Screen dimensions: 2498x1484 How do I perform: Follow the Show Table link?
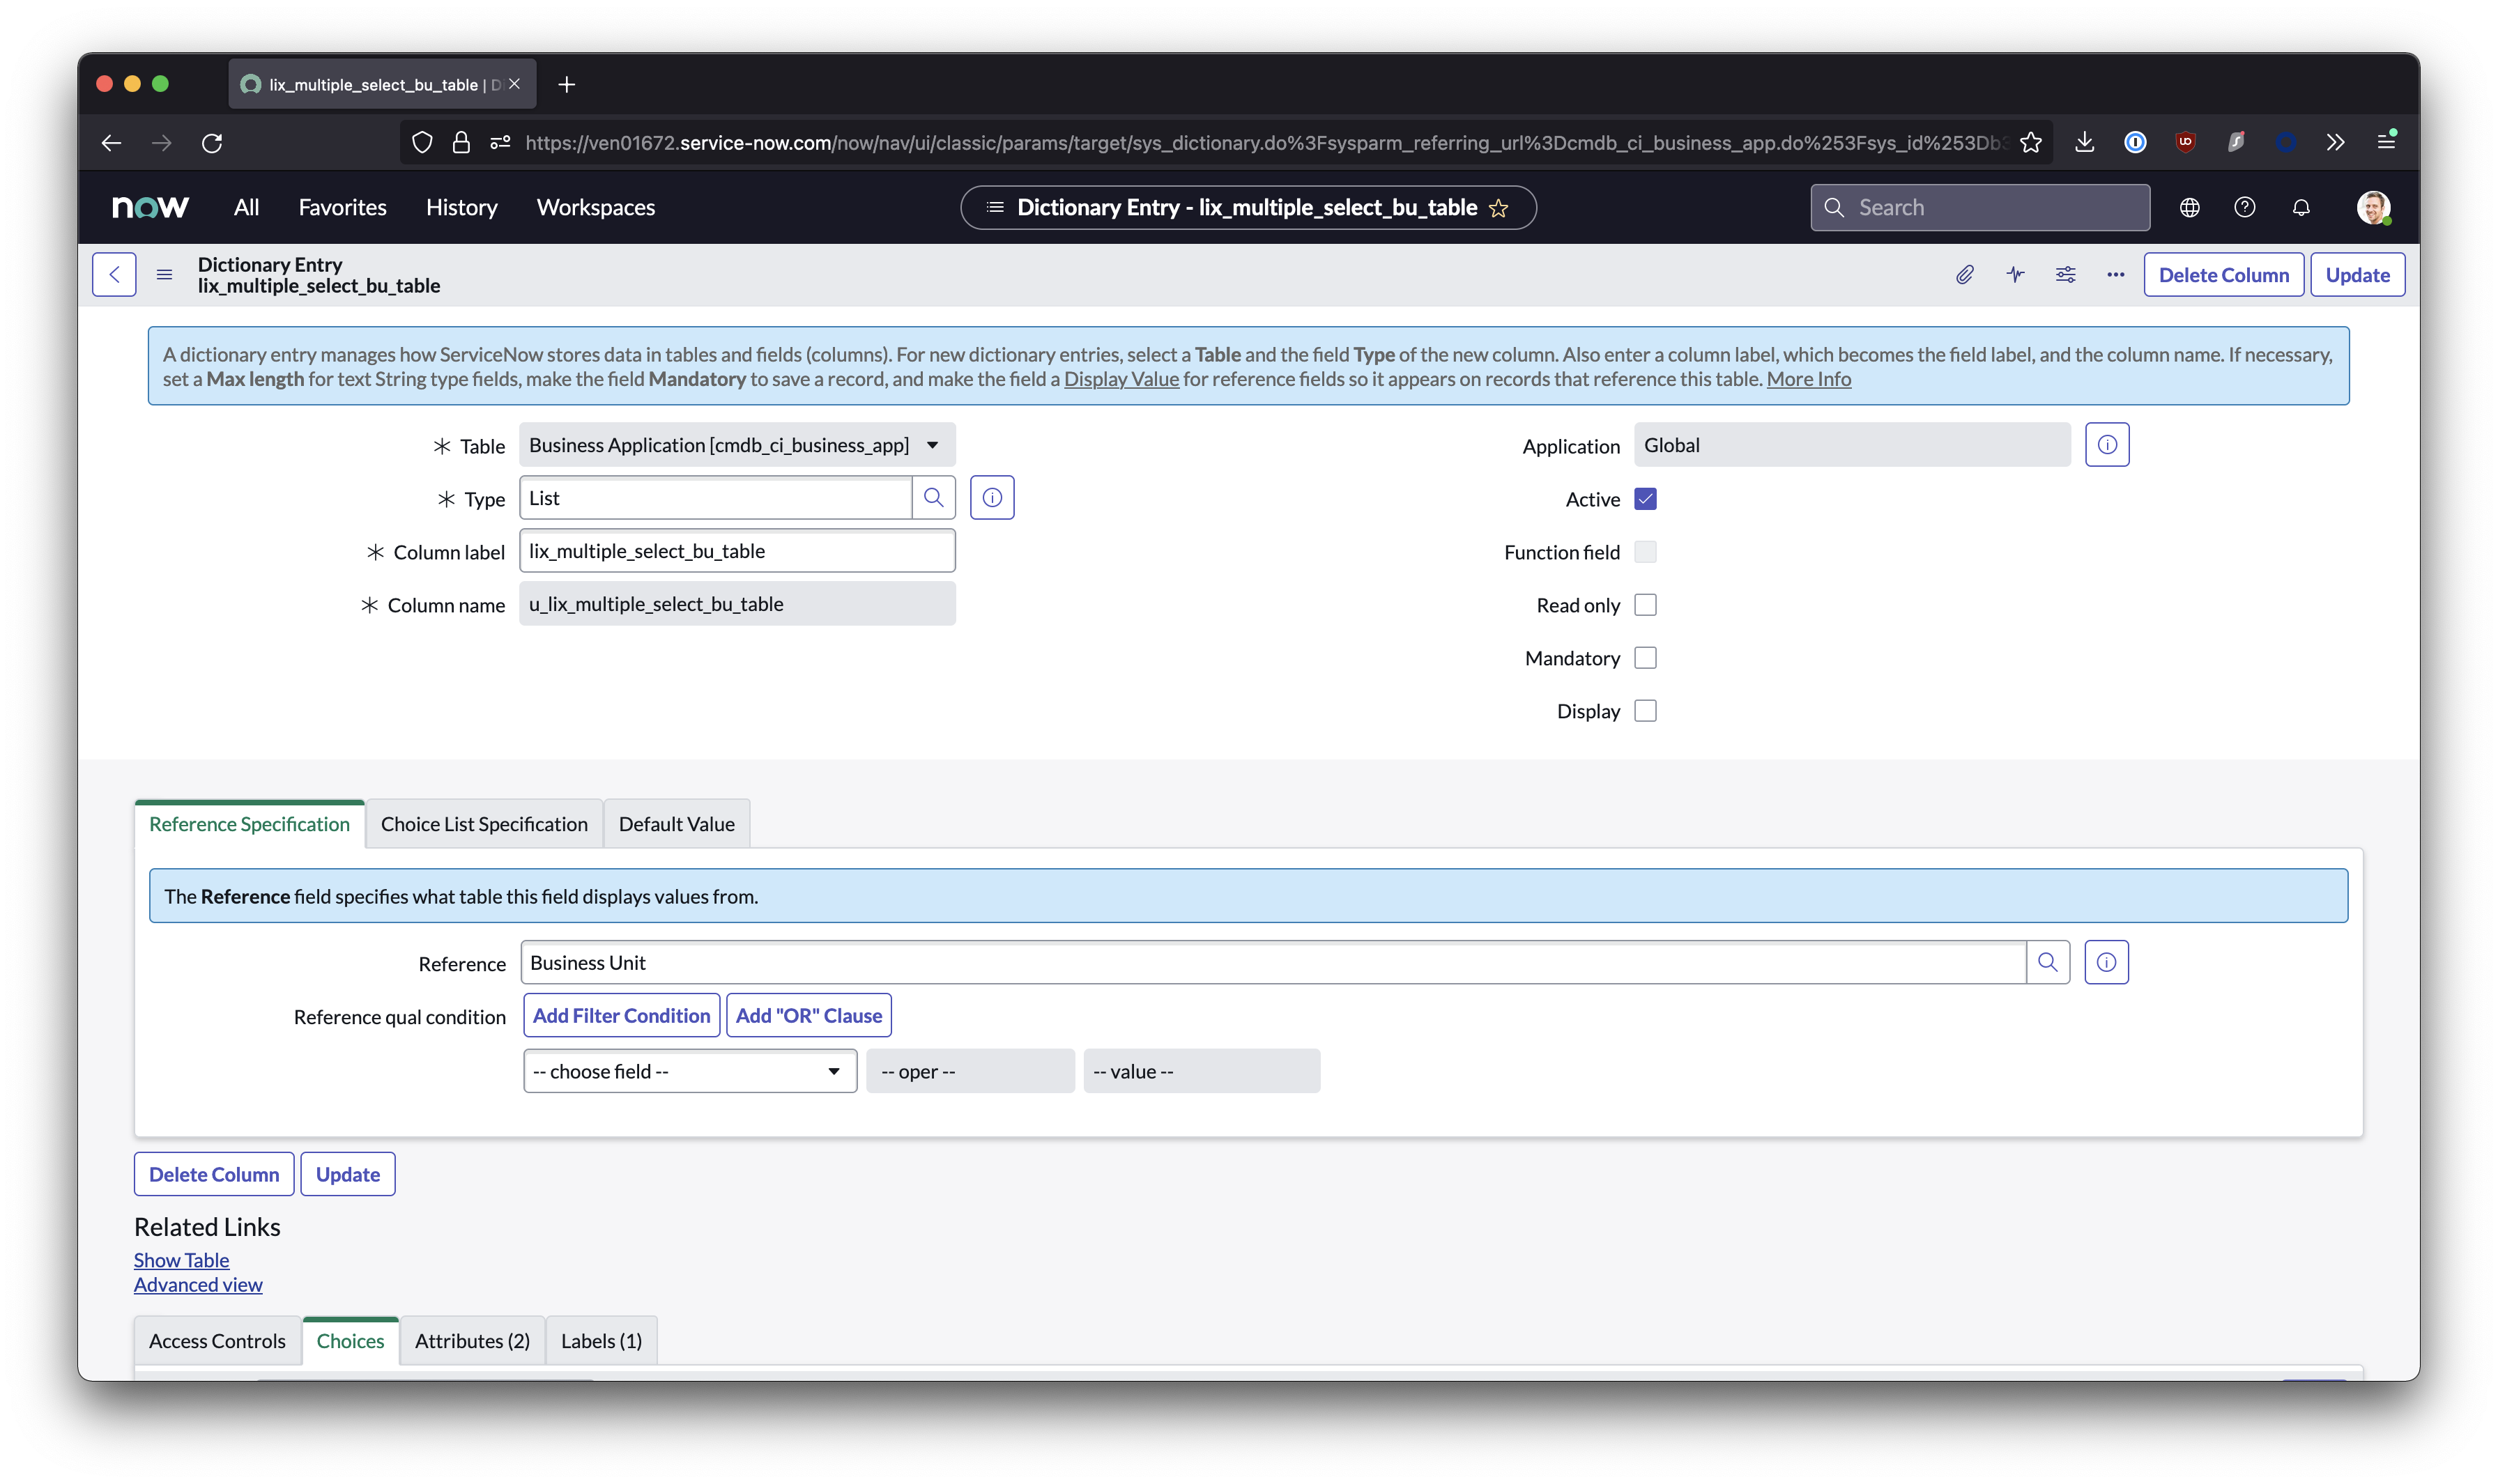(x=181, y=1260)
